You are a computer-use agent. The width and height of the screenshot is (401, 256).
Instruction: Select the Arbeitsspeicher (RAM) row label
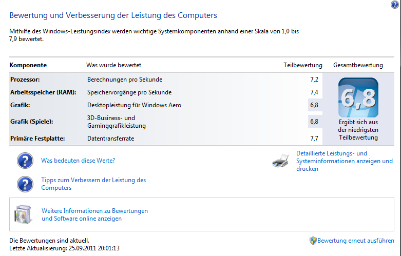coord(43,92)
